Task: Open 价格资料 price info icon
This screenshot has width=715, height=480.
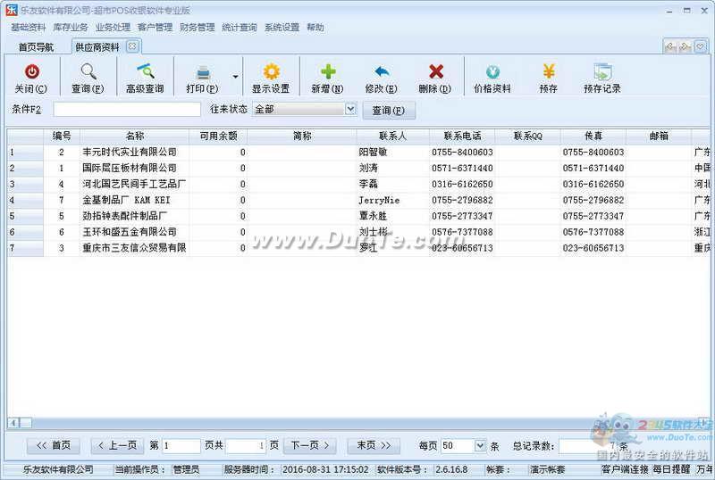Action: [x=492, y=73]
